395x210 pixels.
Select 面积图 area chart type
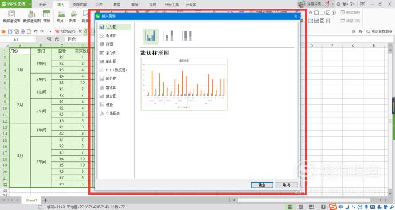[108, 62]
